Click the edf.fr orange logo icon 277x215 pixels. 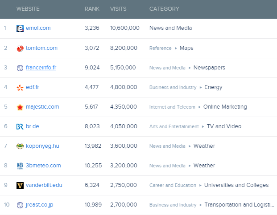tap(20, 88)
